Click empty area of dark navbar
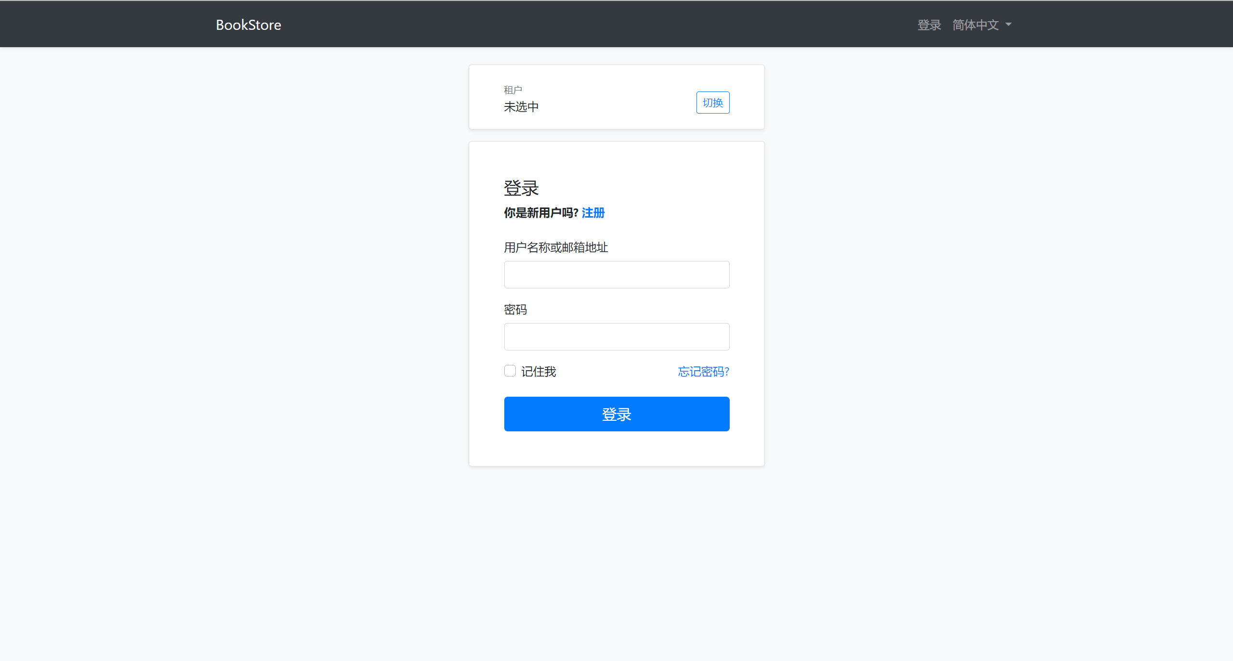Image resolution: width=1233 pixels, height=661 pixels. (578, 24)
